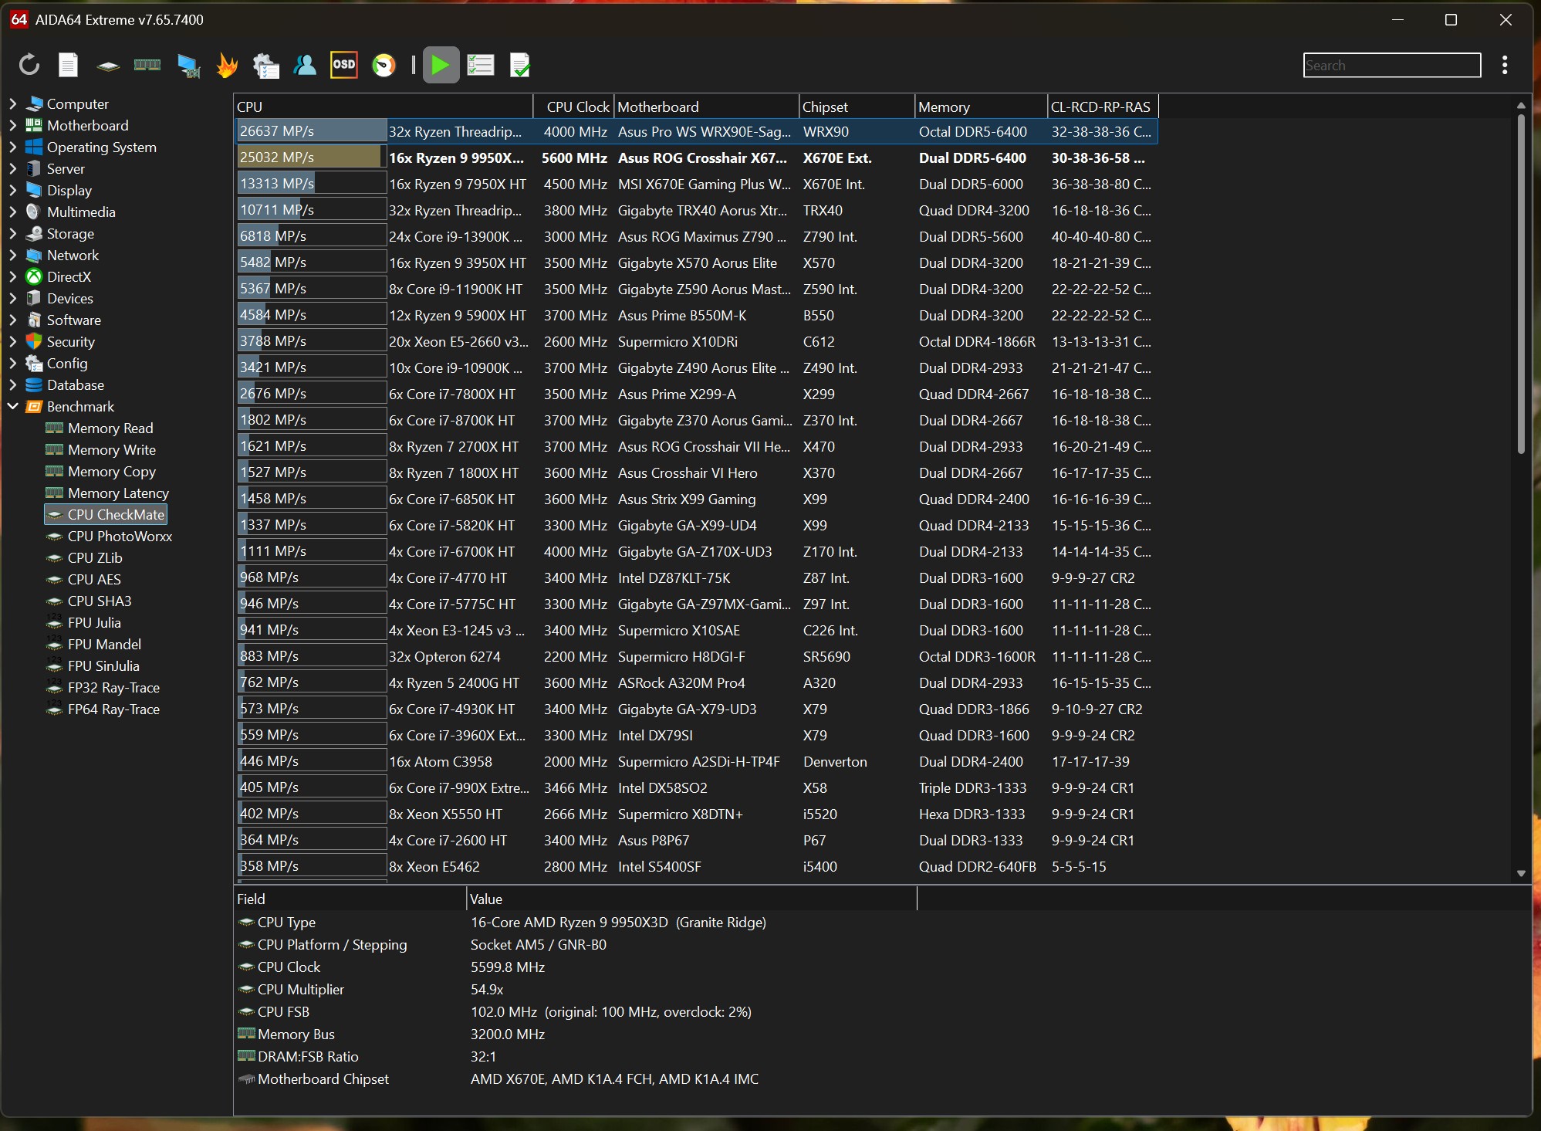Start benchmark with green play button

tap(441, 65)
